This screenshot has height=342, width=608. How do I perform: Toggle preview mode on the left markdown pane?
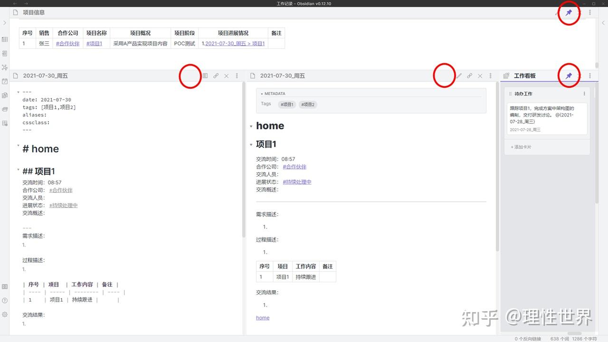206,76
